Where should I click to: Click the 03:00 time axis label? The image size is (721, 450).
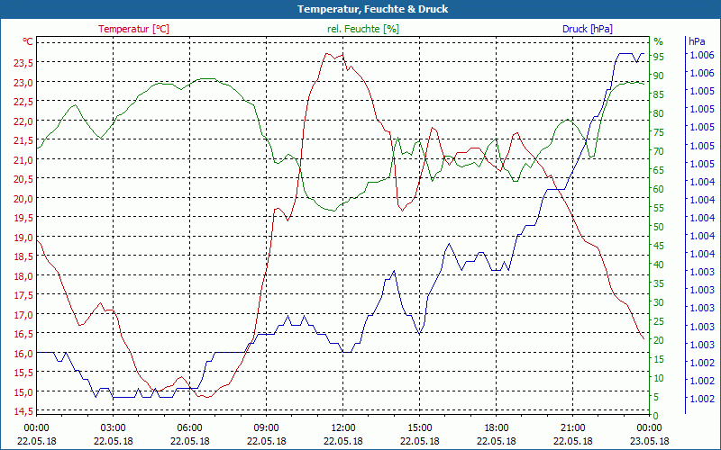(x=113, y=427)
